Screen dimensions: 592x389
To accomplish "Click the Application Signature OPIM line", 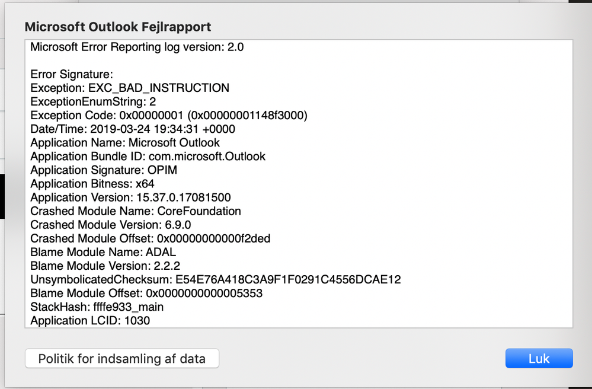I will pyautogui.click(x=104, y=170).
